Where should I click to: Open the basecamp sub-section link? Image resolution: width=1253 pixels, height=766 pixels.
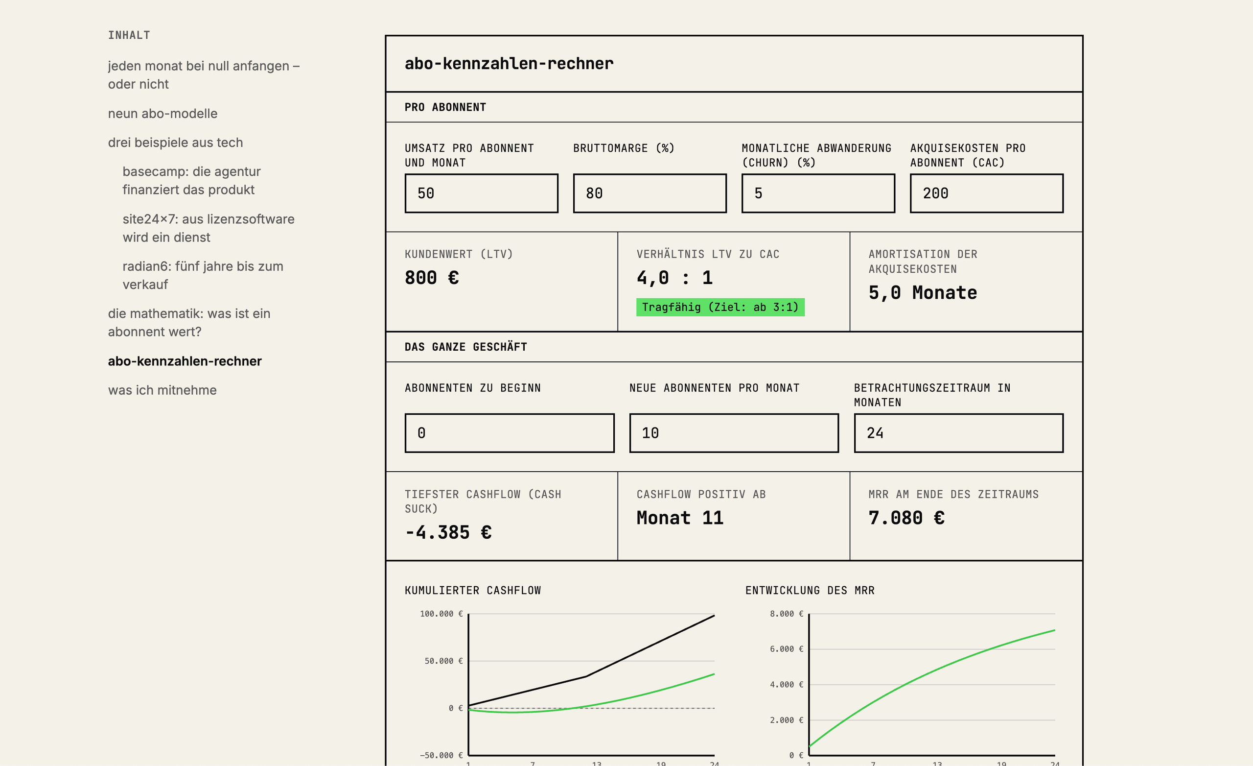[191, 181]
